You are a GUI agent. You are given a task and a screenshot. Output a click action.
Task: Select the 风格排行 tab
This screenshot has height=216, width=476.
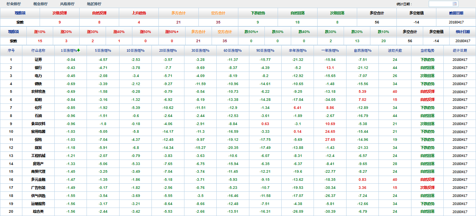67,4
